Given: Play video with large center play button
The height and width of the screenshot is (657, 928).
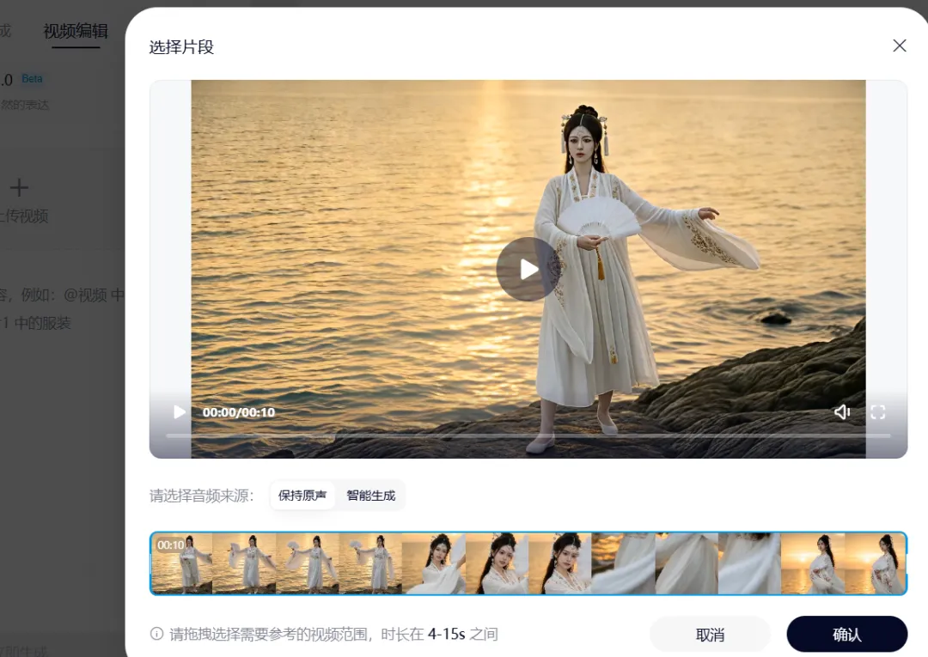Looking at the screenshot, I should [x=528, y=269].
